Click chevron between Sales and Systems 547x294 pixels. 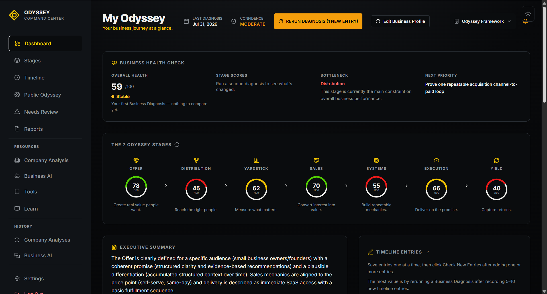coord(346,186)
